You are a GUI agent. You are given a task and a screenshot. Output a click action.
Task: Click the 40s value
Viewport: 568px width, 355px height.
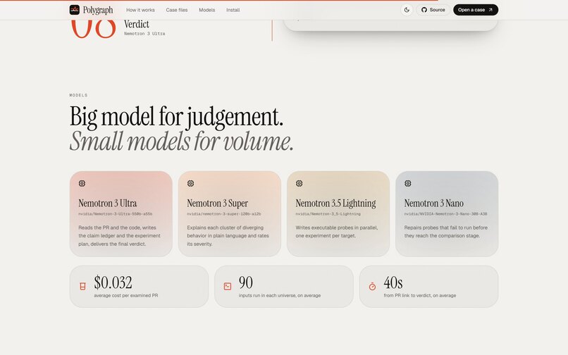point(393,282)
